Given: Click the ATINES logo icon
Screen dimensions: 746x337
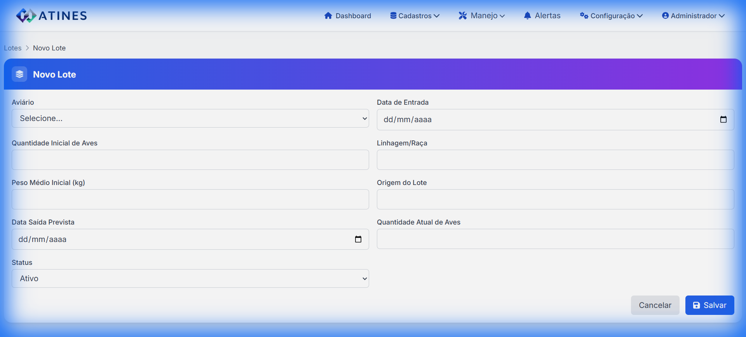Looking at the screenshot, I should point(26,16).
